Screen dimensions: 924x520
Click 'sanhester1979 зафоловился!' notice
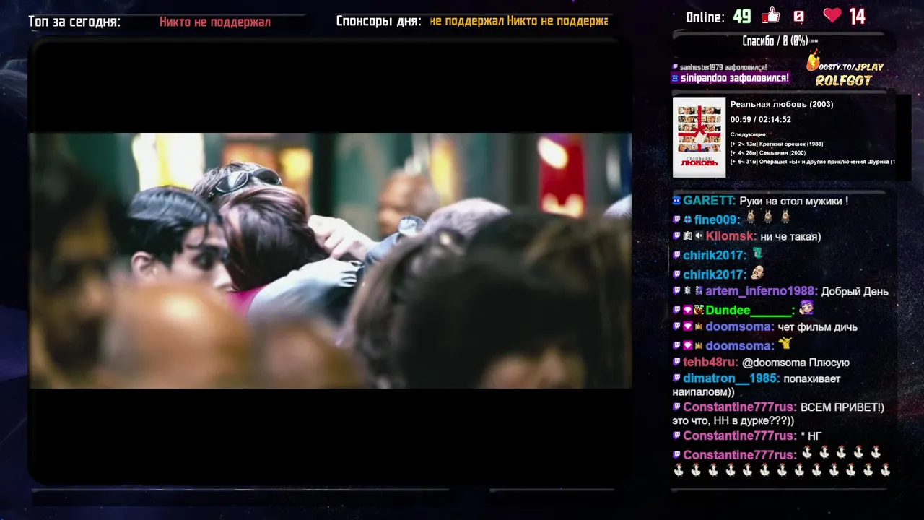[723, 67]
